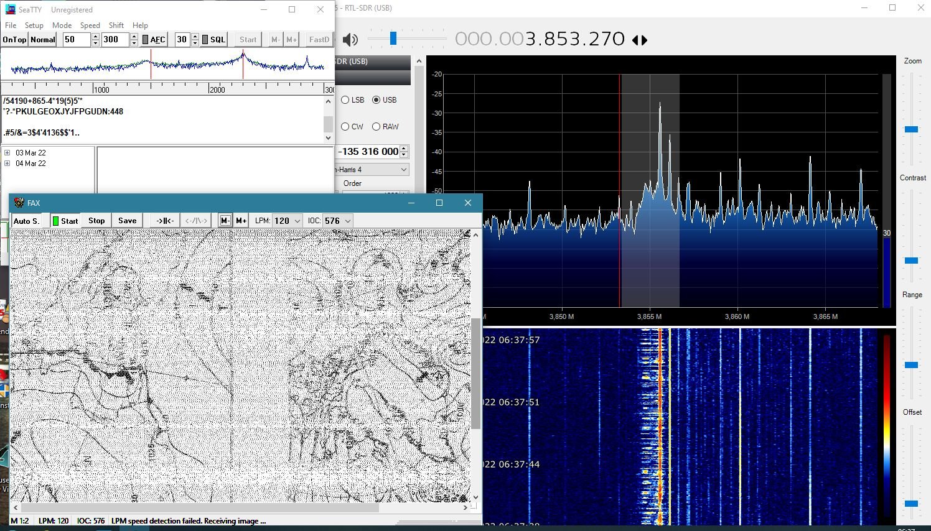
Task: Click the squelch level stepper next to 30
Action: click(x=195, y=39)
